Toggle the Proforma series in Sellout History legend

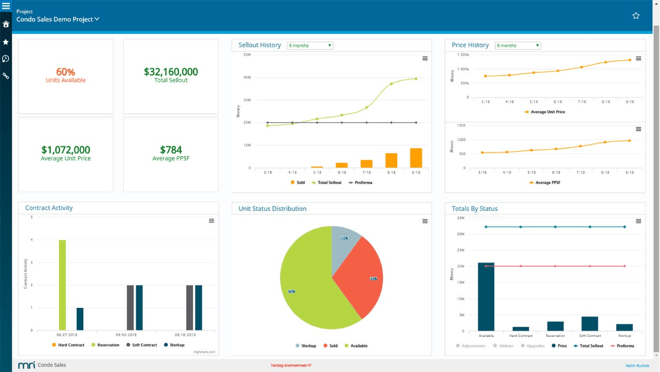360,182
